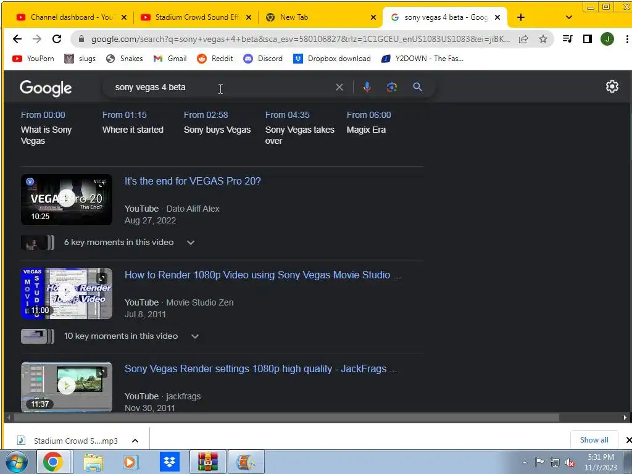Show hidden system tray icons

coord(525,462)
